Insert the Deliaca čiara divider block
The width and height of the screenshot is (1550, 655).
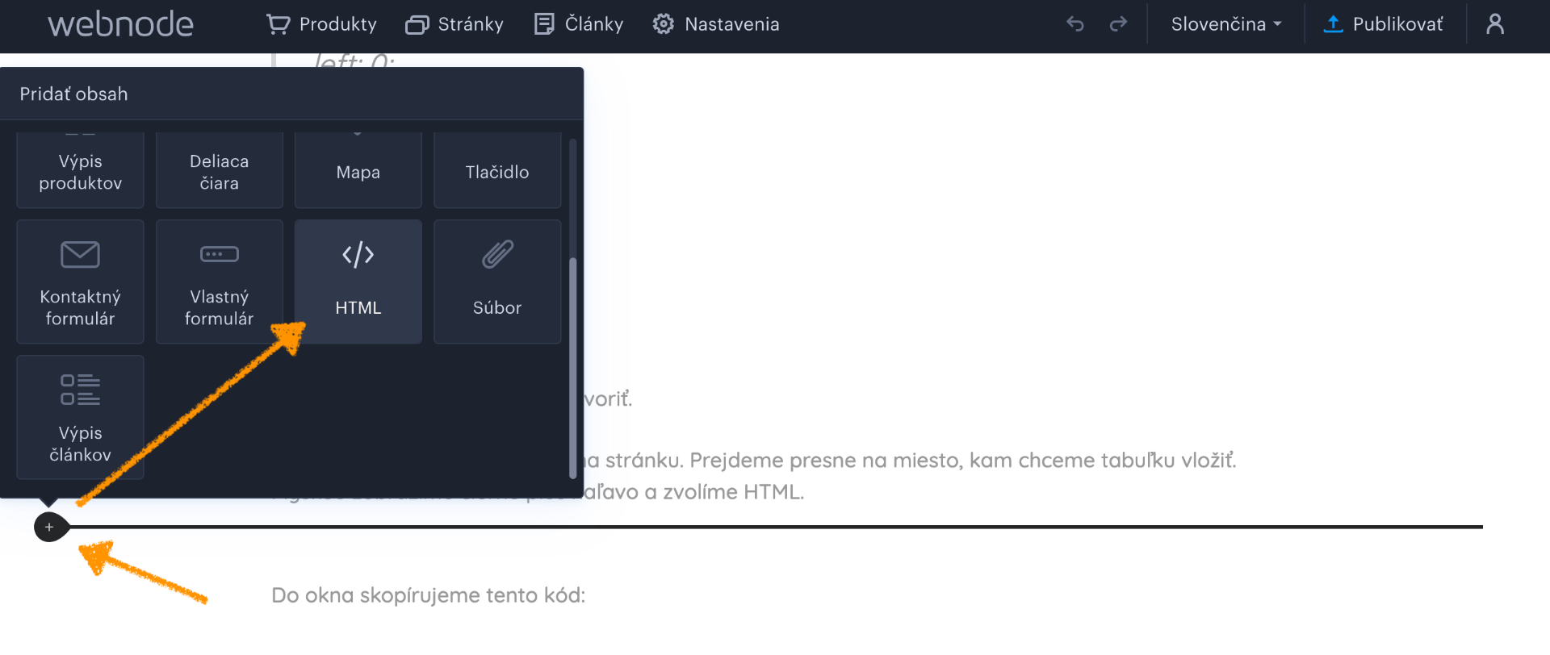[219, 170]
